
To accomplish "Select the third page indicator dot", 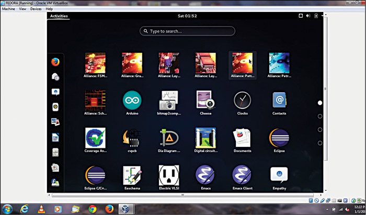I will click(x=320, y=130).
